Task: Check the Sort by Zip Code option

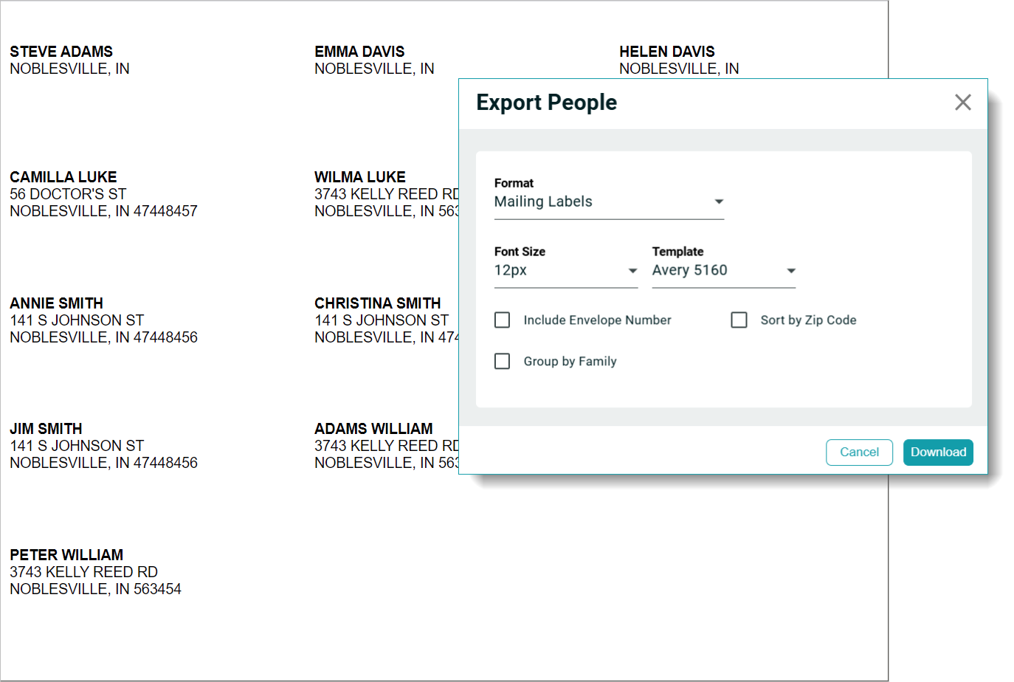Action: click(739, 320)
